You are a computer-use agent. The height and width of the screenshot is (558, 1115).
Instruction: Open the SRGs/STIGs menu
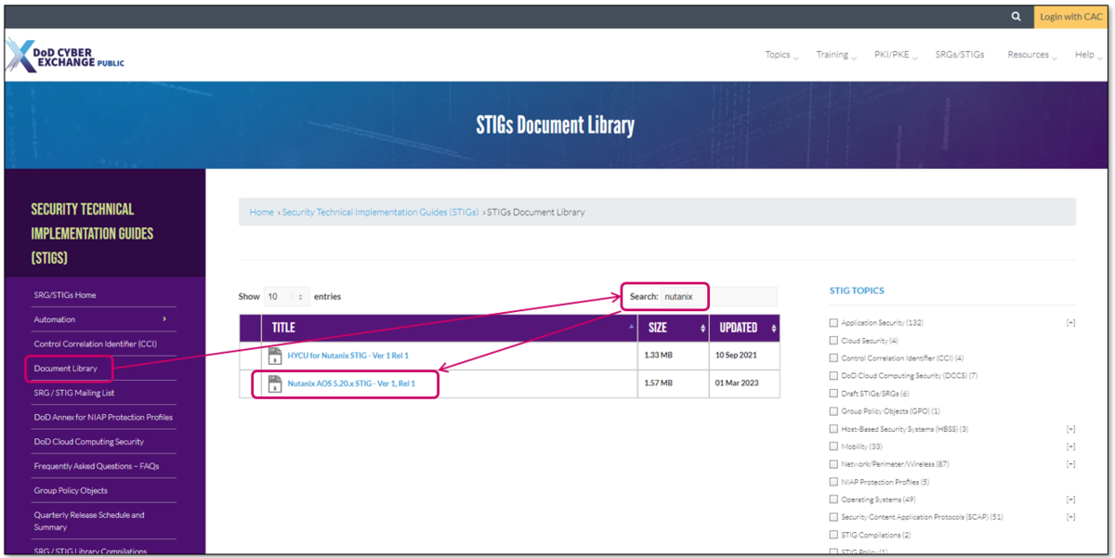(961, 55)
